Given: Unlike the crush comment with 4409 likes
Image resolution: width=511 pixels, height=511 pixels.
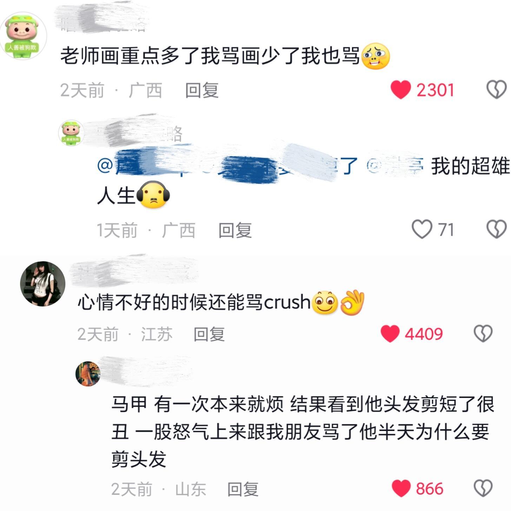Looking at the screenshot, I should [x=390, y=333].
